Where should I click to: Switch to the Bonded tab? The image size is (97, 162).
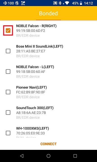48,13
